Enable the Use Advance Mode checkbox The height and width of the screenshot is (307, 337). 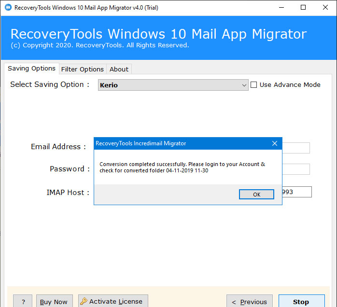[254, 85]
